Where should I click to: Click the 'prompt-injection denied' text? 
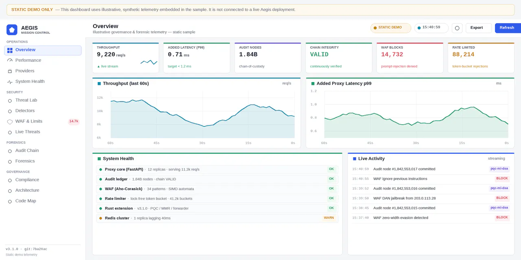click(x=399, y=67)
